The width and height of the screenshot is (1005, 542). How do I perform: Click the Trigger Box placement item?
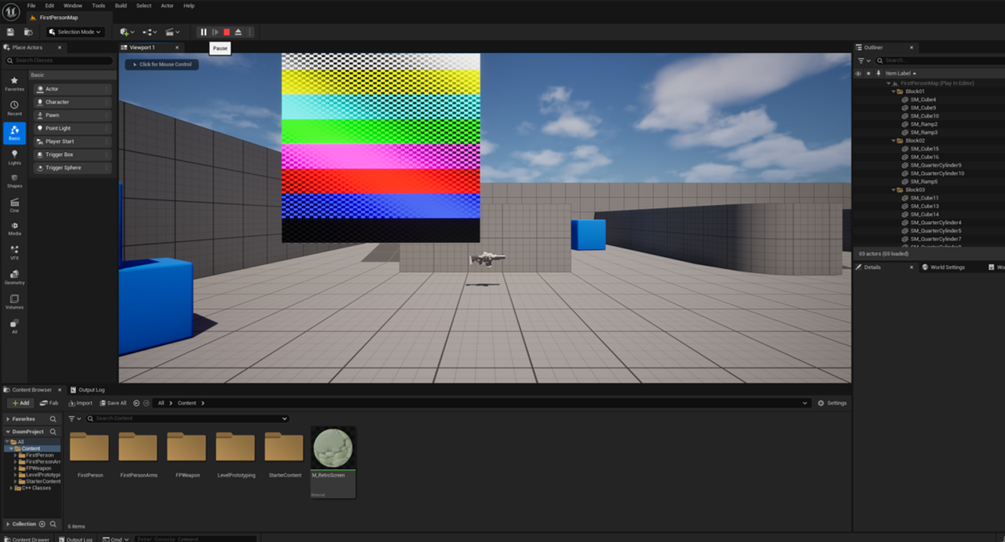coord(72,155)
